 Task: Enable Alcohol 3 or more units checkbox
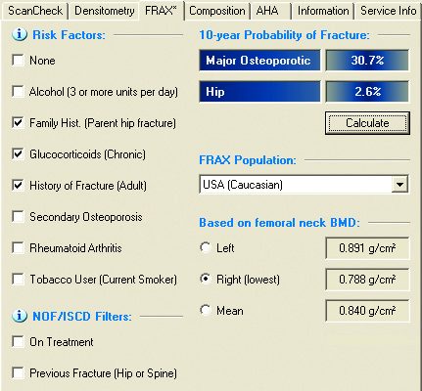[x=18, y=92]
